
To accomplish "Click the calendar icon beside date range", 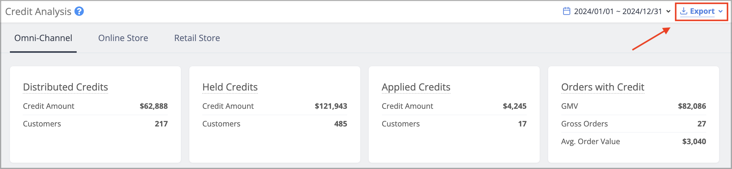I will 566,11.
